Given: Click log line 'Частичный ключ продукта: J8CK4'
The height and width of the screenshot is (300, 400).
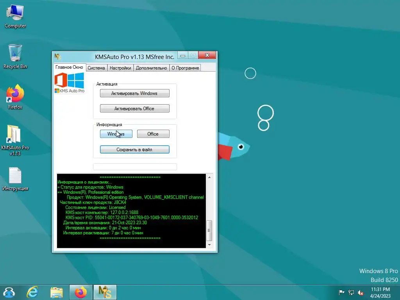Looking at the screenshot, I should (93, 202).
